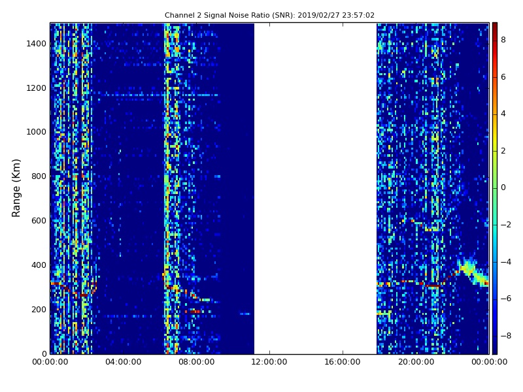This screenshot has height=392, width=523.
Task: Click the colorbar value 8 label
Action: click(503, 40)
